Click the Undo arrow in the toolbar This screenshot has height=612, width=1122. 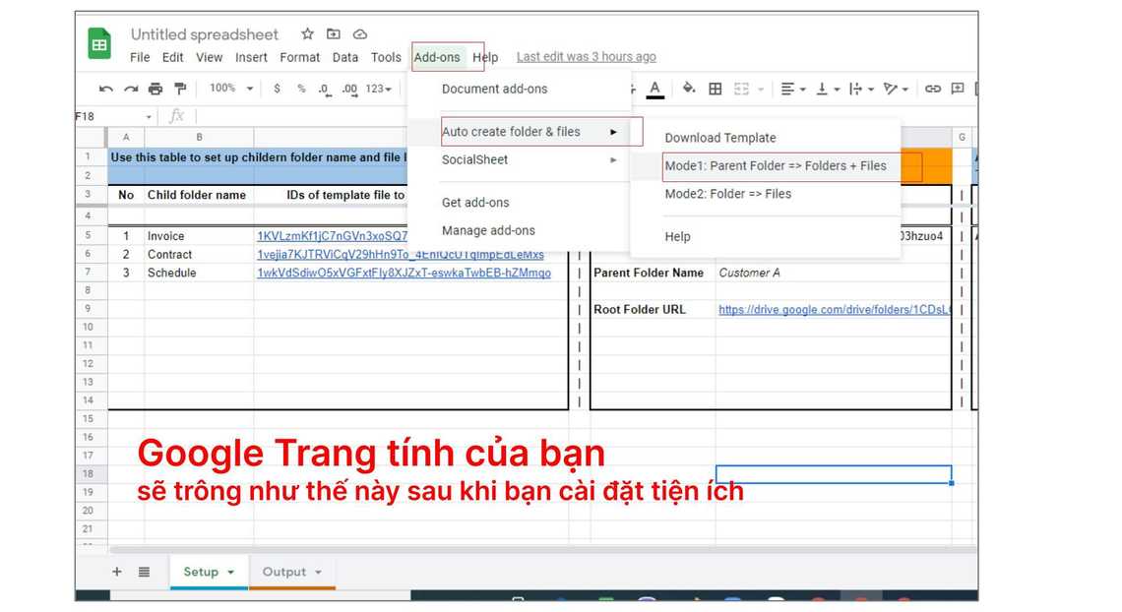point(106,89)
